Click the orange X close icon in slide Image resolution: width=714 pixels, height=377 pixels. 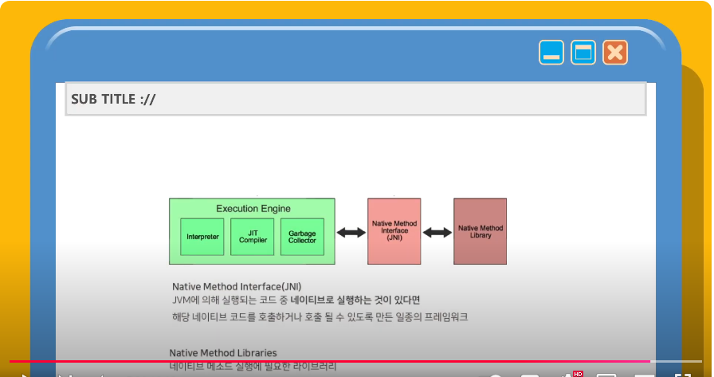point(615,53)
